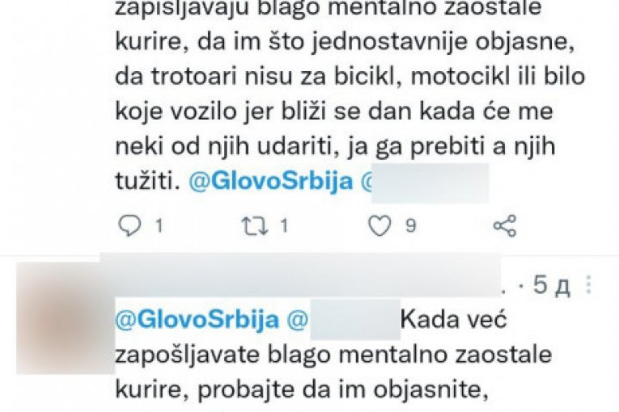The image size is (619, 412).
Task: Click the retweet count 1 beside the arrows
Action: (x=284, y=226)
